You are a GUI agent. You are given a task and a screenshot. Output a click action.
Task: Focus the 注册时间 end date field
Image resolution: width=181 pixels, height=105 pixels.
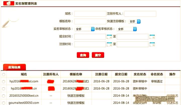click(x=133, y=44)
